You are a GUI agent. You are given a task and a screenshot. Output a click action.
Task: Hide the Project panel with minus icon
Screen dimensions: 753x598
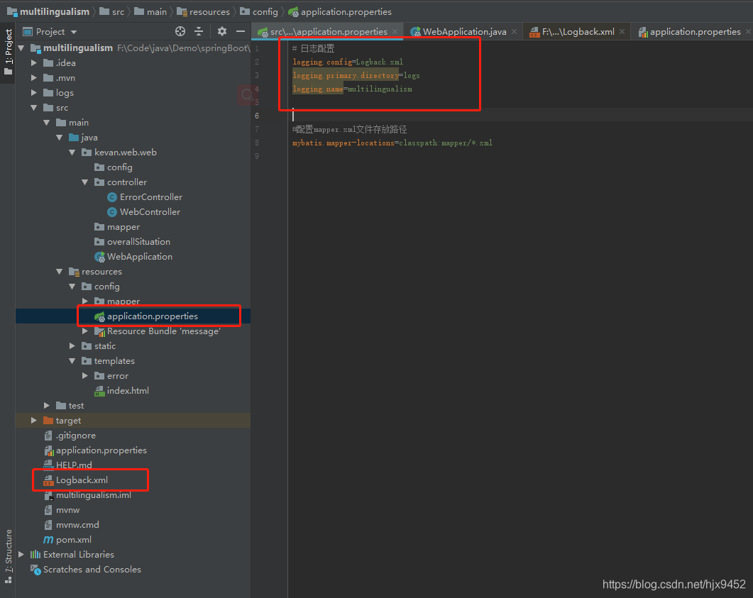pyautogui.click(x=241, y=31)
